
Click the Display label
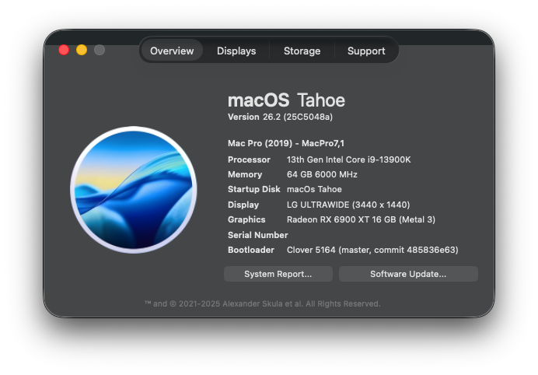243,205
